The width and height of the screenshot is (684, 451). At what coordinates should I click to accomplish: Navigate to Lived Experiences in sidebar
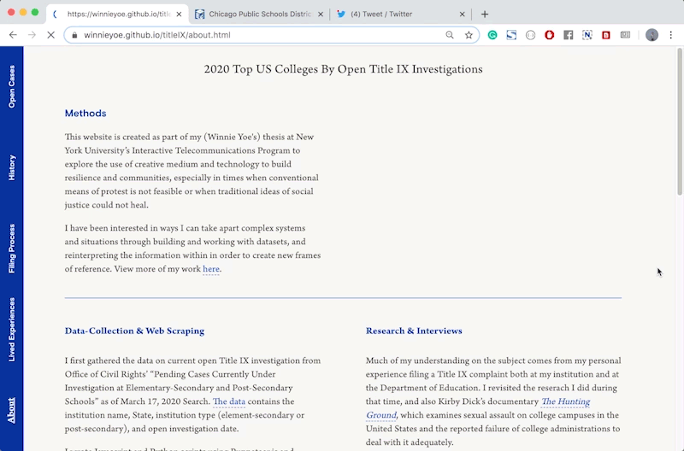click(12, 330)
